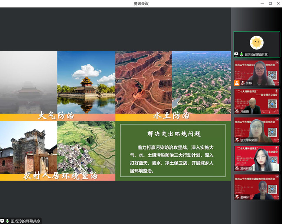Click muted microphone icon beside 赵静茹
282x224 pixels.
click(237, 197)
